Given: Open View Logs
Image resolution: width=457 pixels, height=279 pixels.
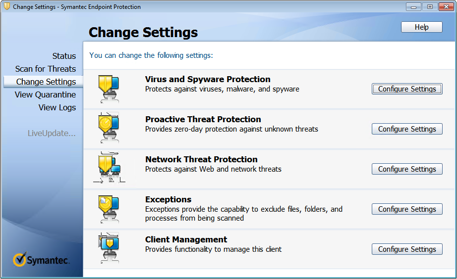Looking at the screenshot, I should (x=57, y=107).
